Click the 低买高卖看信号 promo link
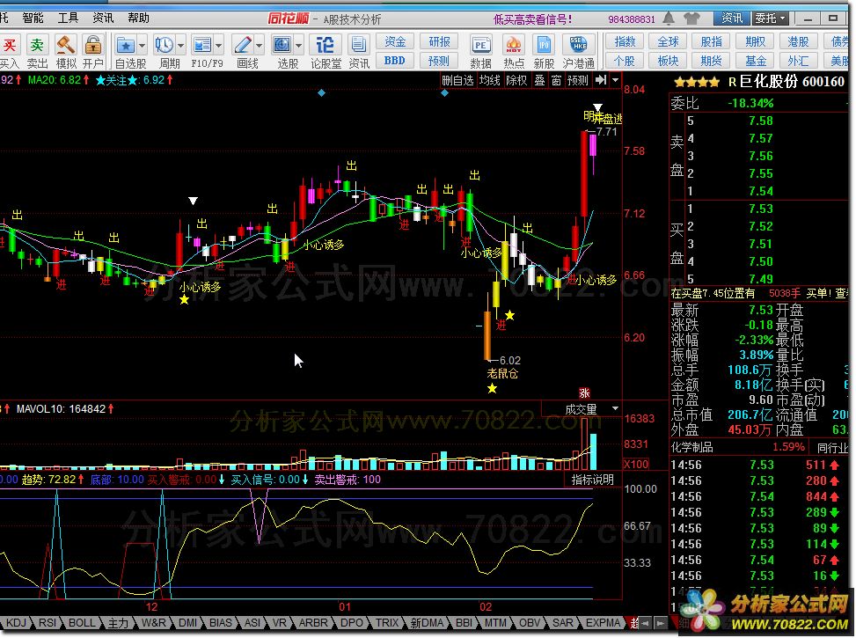856x638 pixels. pos(532,19)
